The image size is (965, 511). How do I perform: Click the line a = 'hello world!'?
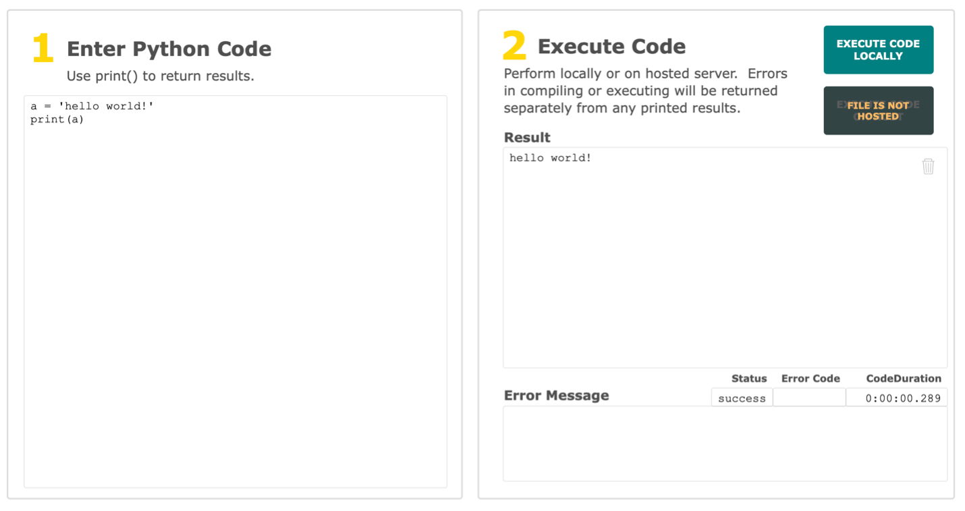click(x=92, y=107)
